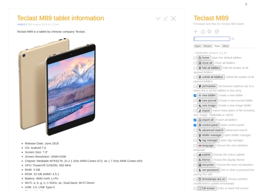
Task: Uncheck the control panel checkbox
Action: pos(195,125)
